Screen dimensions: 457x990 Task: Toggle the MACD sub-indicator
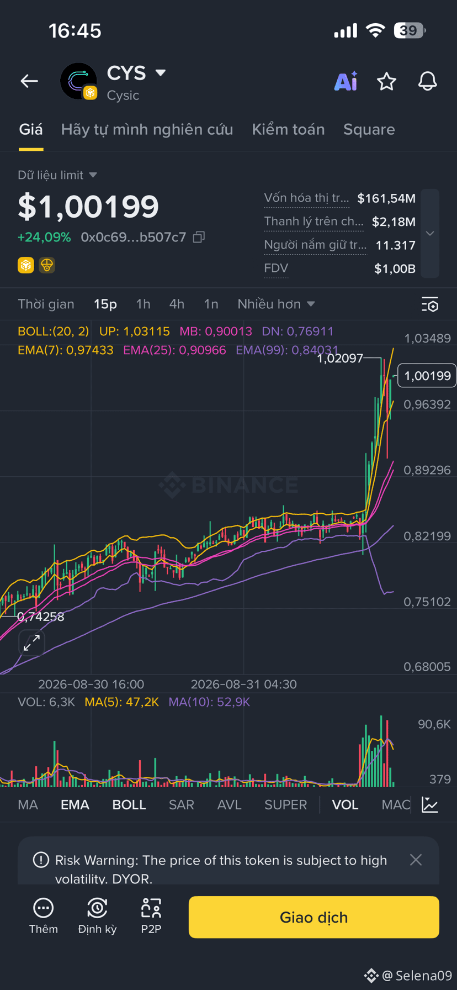pos(396,805)
